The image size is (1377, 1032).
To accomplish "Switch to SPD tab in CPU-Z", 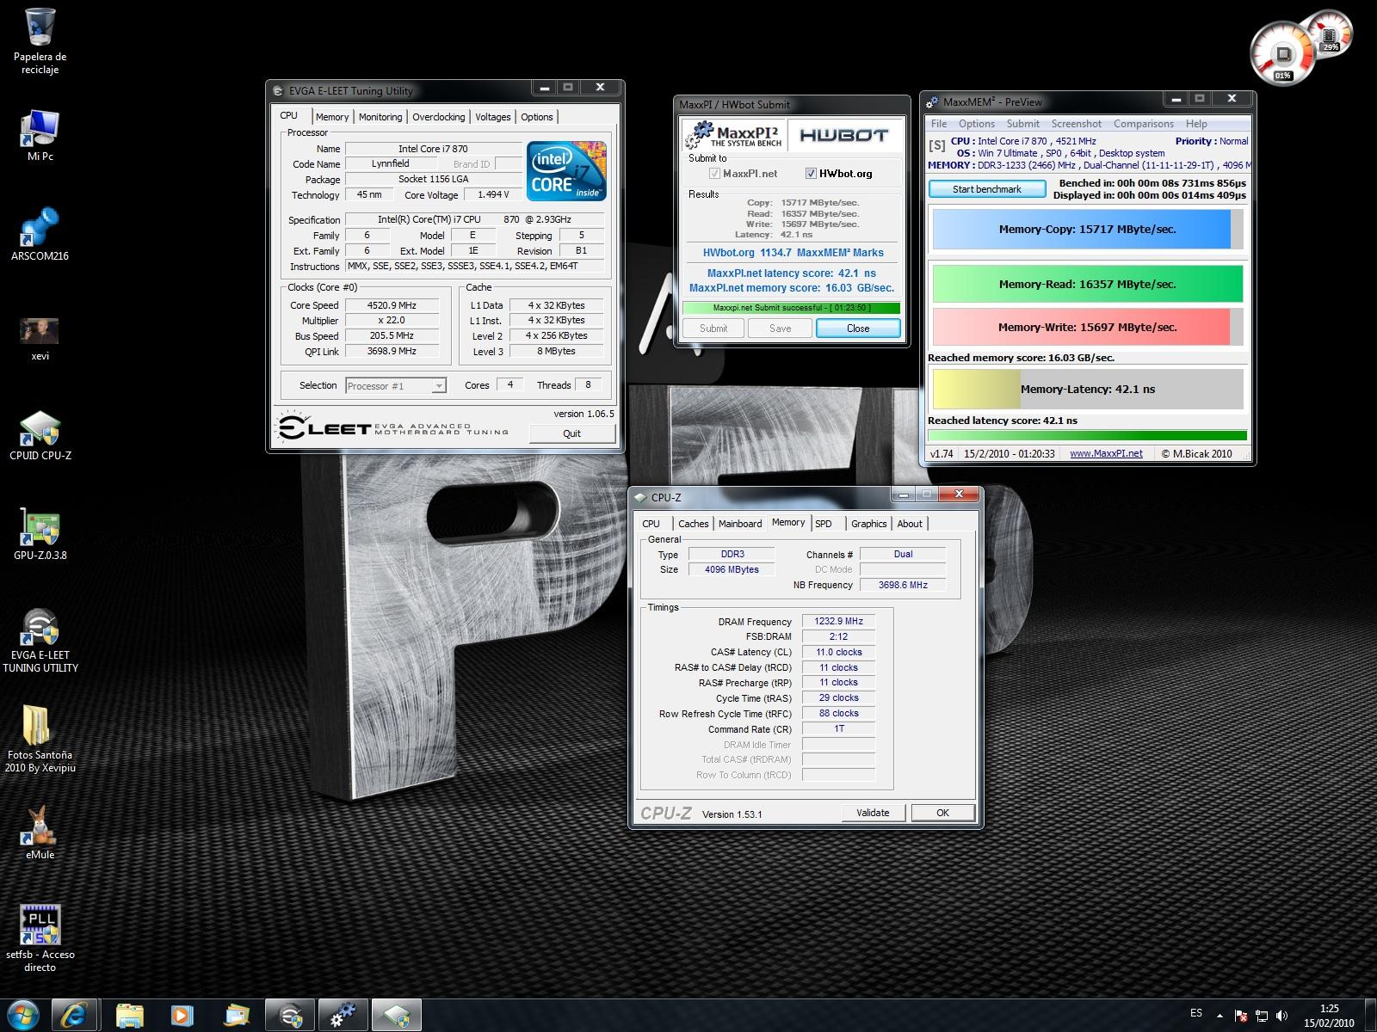I will pyautogui.click(x=824, y=524).
